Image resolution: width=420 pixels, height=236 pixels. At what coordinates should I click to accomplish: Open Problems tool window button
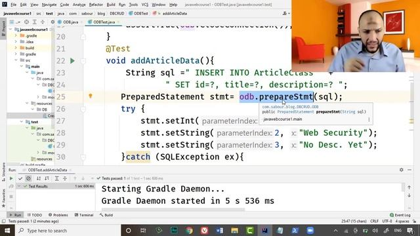(x=58, y=215)
